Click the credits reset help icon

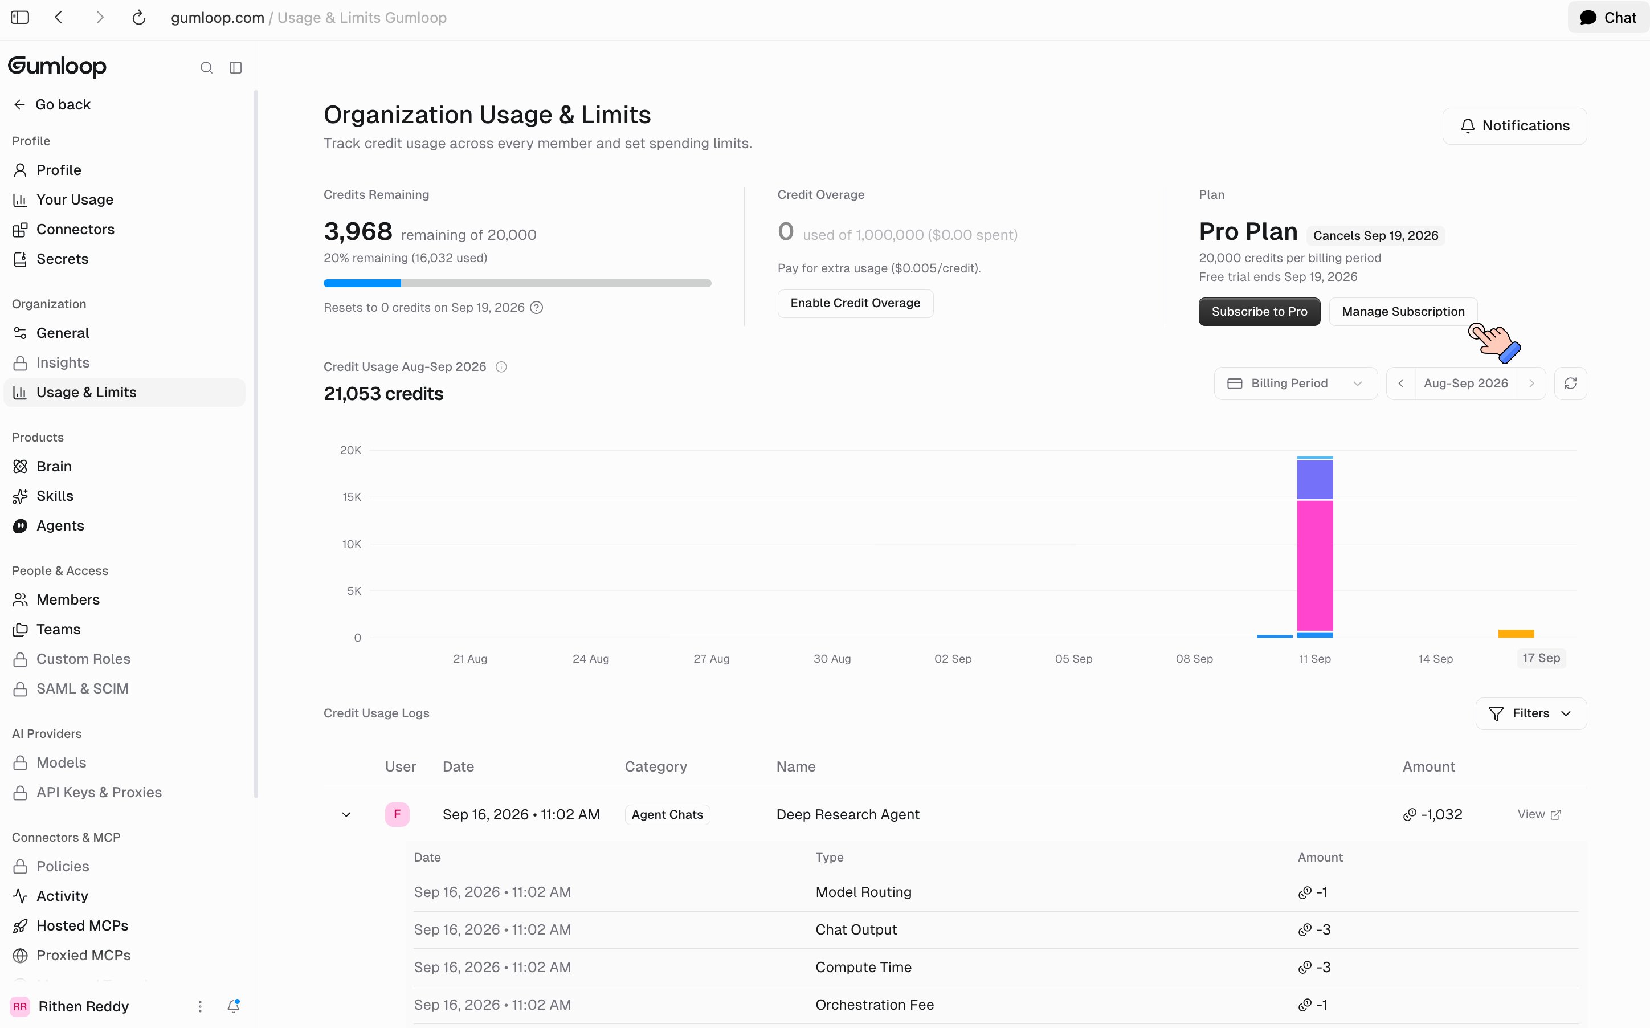coord(536,308)
